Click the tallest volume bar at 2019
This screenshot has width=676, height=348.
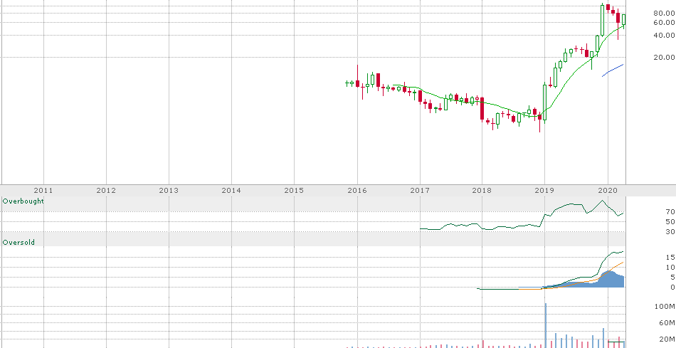point(545,325)
